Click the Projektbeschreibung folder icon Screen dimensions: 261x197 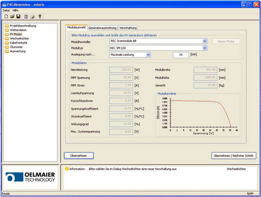pos(7,26)
